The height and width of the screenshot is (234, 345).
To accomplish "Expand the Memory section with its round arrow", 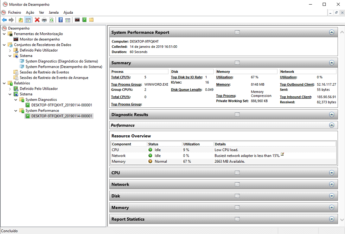I will (x=332, y=207).
